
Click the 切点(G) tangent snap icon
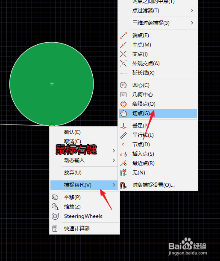click(x=123, y=113)
